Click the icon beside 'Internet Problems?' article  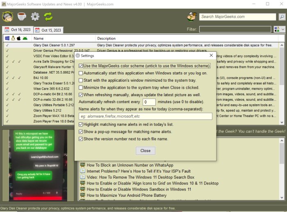coord(83,171)
